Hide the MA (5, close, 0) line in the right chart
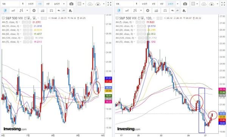The image size is (227, 137). click(x=137, y=22)
